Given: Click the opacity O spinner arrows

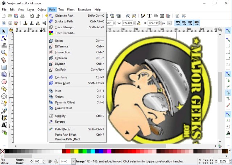Looking at the screenshot, I should pyautogui.click(x=43, y=161).
